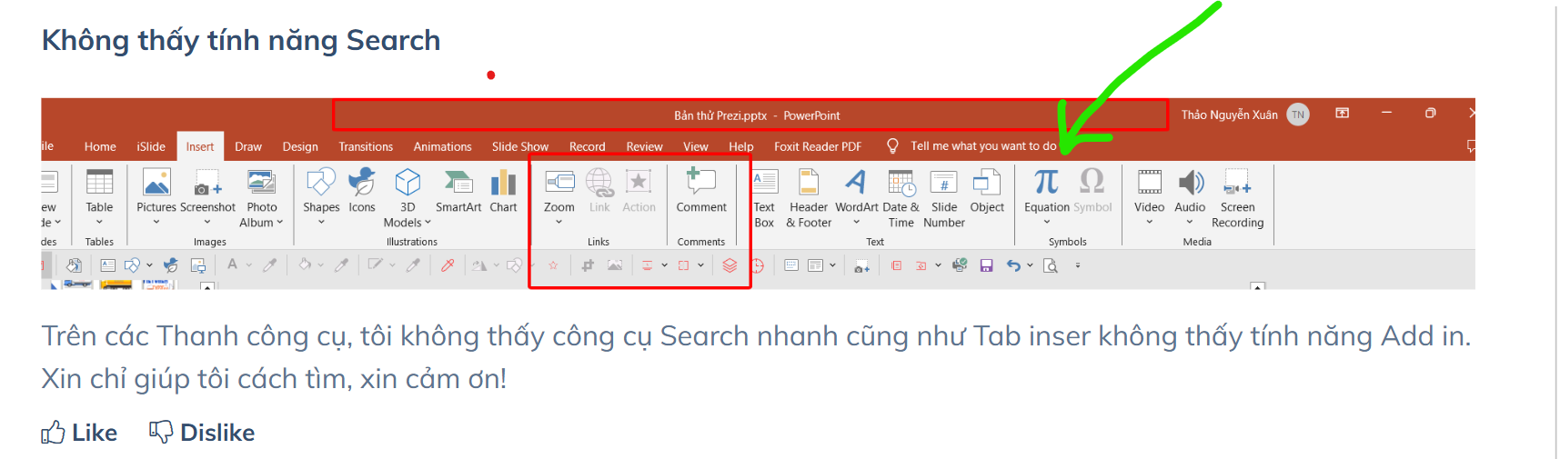This screenshot has width=1560, height=459.
Task: Open Ribbon Display Options button
Action: [x=1342, y=113]
